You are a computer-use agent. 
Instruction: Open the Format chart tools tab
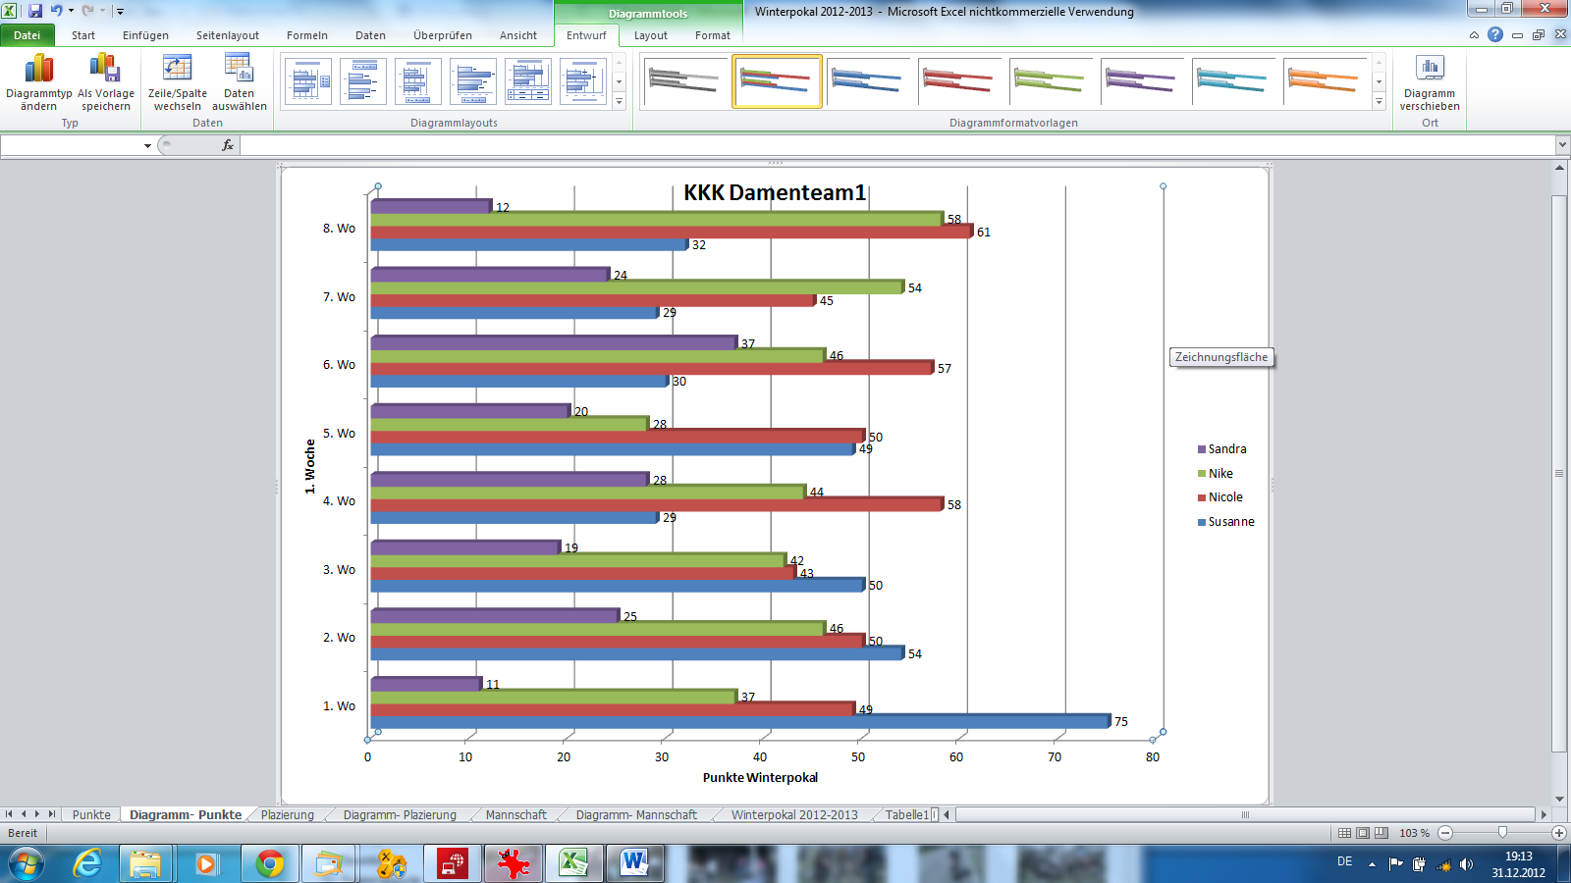[713, 35]
